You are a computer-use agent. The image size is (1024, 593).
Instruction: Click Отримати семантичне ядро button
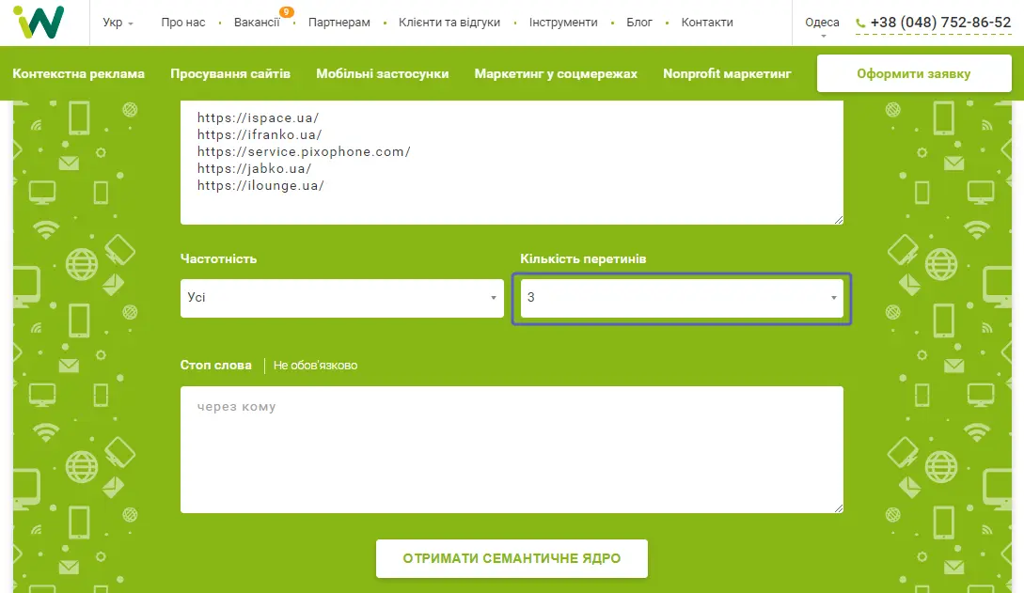(x=512, y=558)
